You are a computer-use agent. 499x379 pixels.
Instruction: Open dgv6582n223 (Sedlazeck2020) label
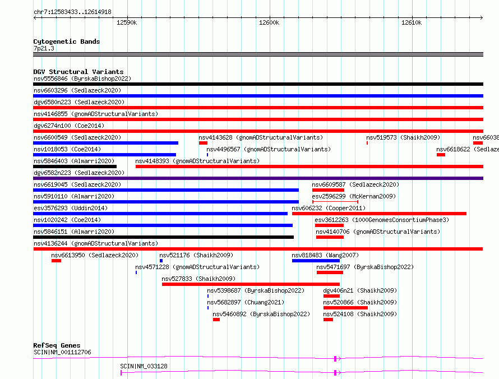pyautogui.click(x=79, y=173)
